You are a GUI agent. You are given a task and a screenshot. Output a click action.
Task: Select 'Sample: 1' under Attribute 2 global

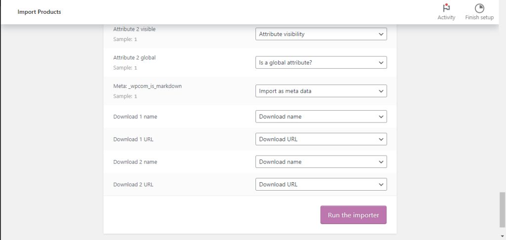pos(125,68)
